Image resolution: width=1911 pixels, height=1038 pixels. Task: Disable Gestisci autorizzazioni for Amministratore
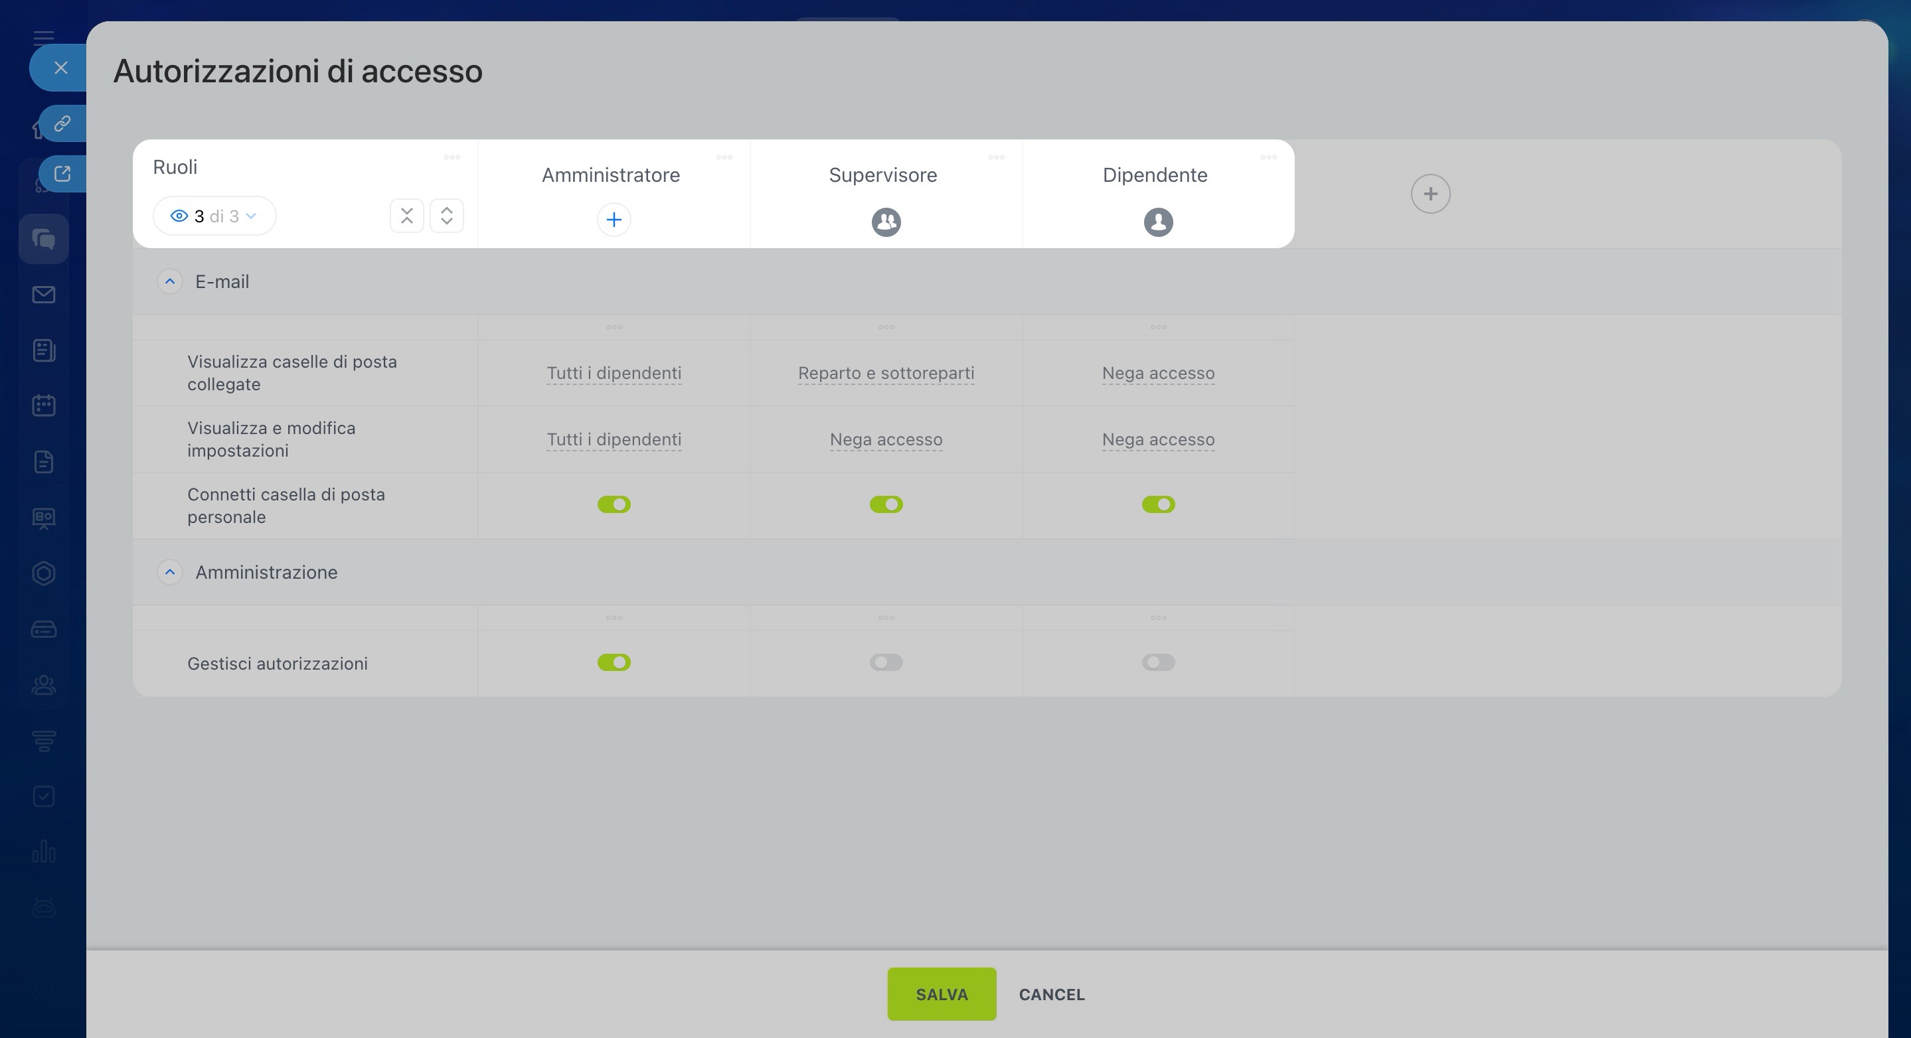pos(614,662)
